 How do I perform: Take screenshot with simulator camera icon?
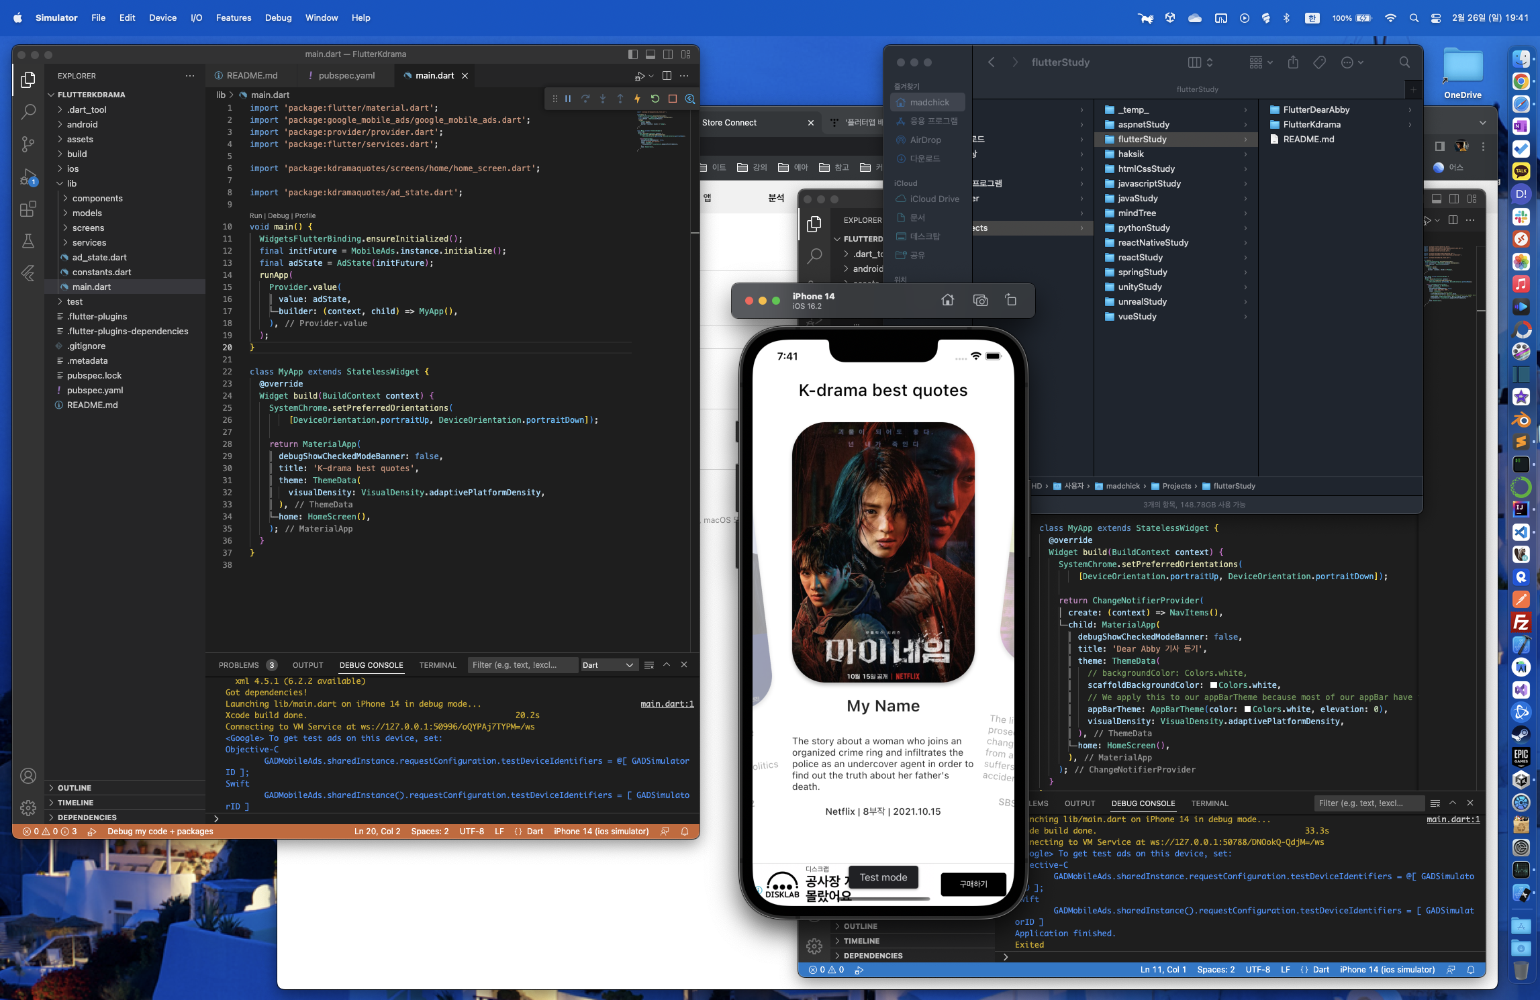(980, 300)
